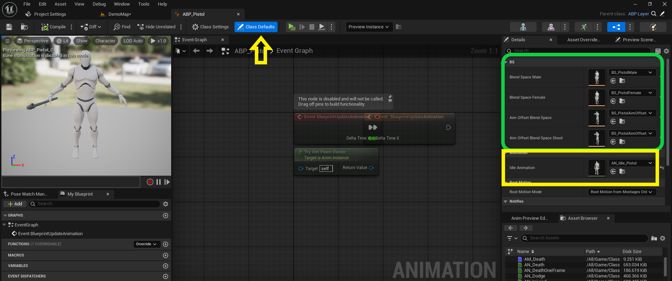Open Details panel settings gear
This screenshot has height=281, width=672.
point(666,51)
